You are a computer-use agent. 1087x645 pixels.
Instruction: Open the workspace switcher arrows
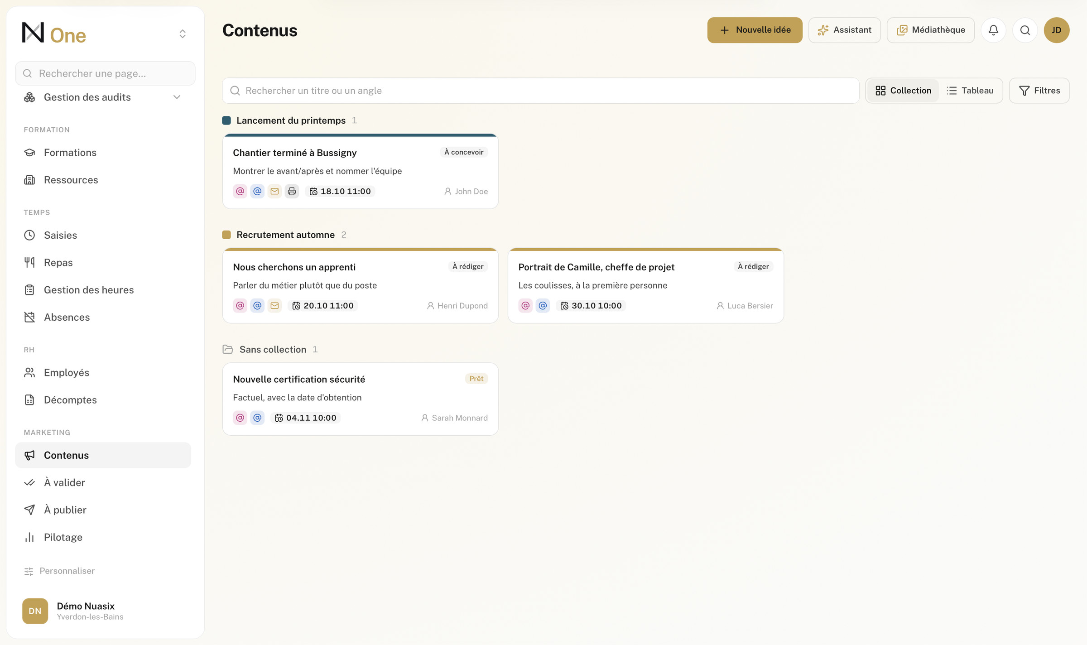pos(183,34)
